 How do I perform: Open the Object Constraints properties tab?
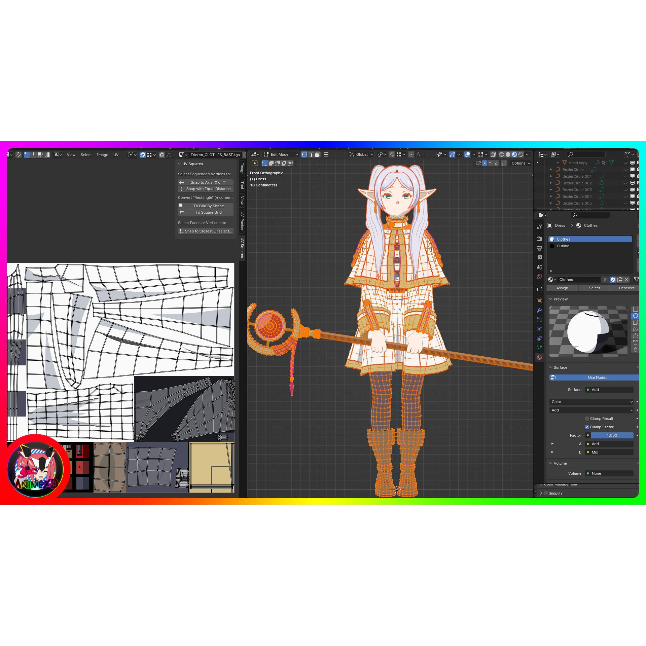pos(539,338)
